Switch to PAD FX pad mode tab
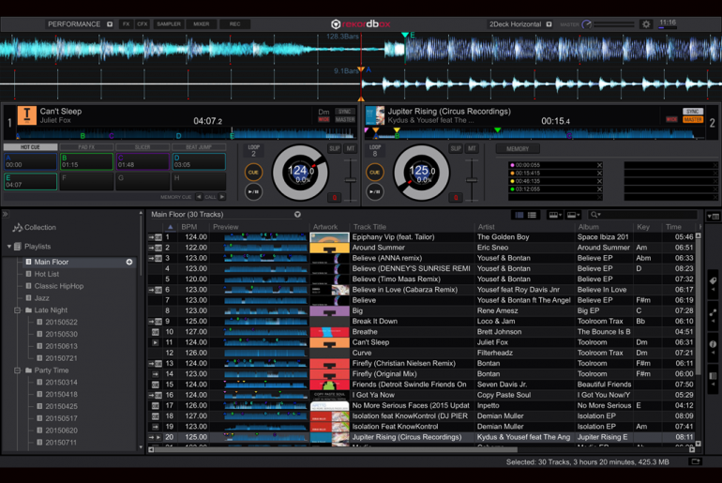This screenshot has width=722, height=483. tap(86, 147)
